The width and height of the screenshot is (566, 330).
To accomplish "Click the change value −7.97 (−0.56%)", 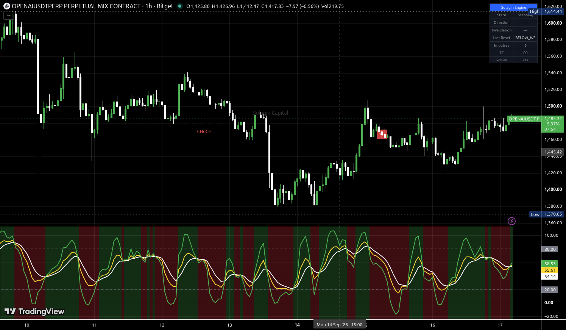I will pyautogui.click(x=303, y=6).
